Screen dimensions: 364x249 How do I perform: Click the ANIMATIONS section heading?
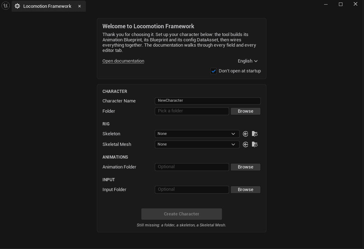coord(115,157)
